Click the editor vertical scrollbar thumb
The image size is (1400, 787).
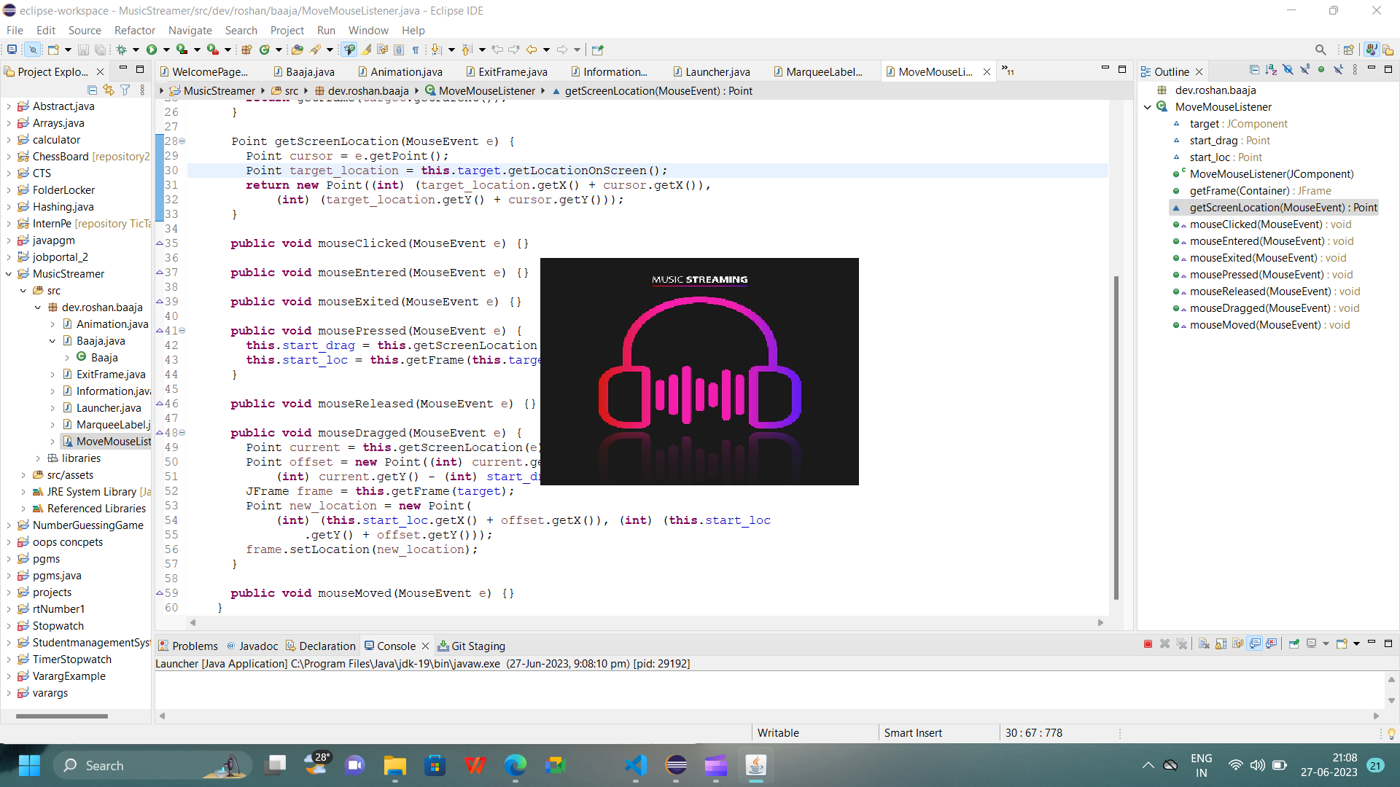click(1116, 437)
